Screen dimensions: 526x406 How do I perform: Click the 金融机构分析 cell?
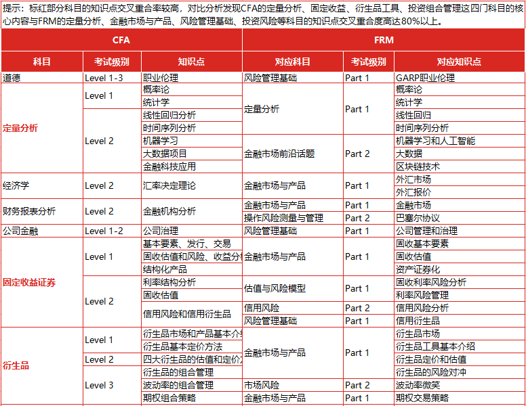tap(192, 211)
